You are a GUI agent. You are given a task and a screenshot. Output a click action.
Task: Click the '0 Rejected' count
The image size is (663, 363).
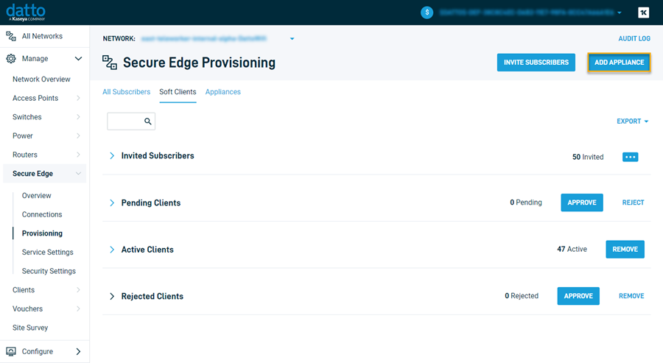(x=522, y=296)
